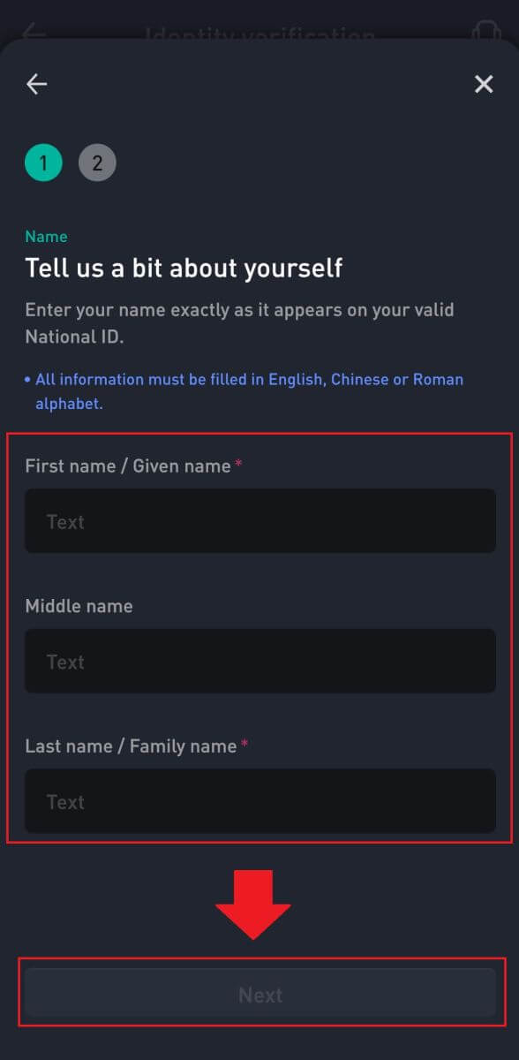This screenshot has width=519, height=1060.
Task: Click the Identity verification title
Action: [x=259, y=34]
